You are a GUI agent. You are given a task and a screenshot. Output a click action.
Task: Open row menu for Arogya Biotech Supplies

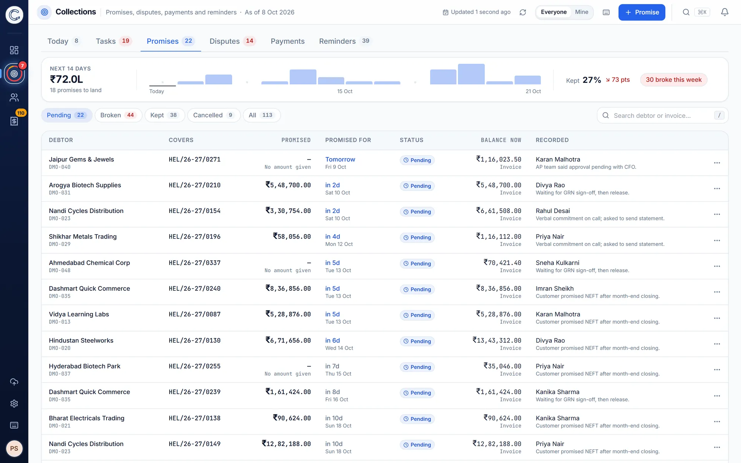tap(717, 189)
